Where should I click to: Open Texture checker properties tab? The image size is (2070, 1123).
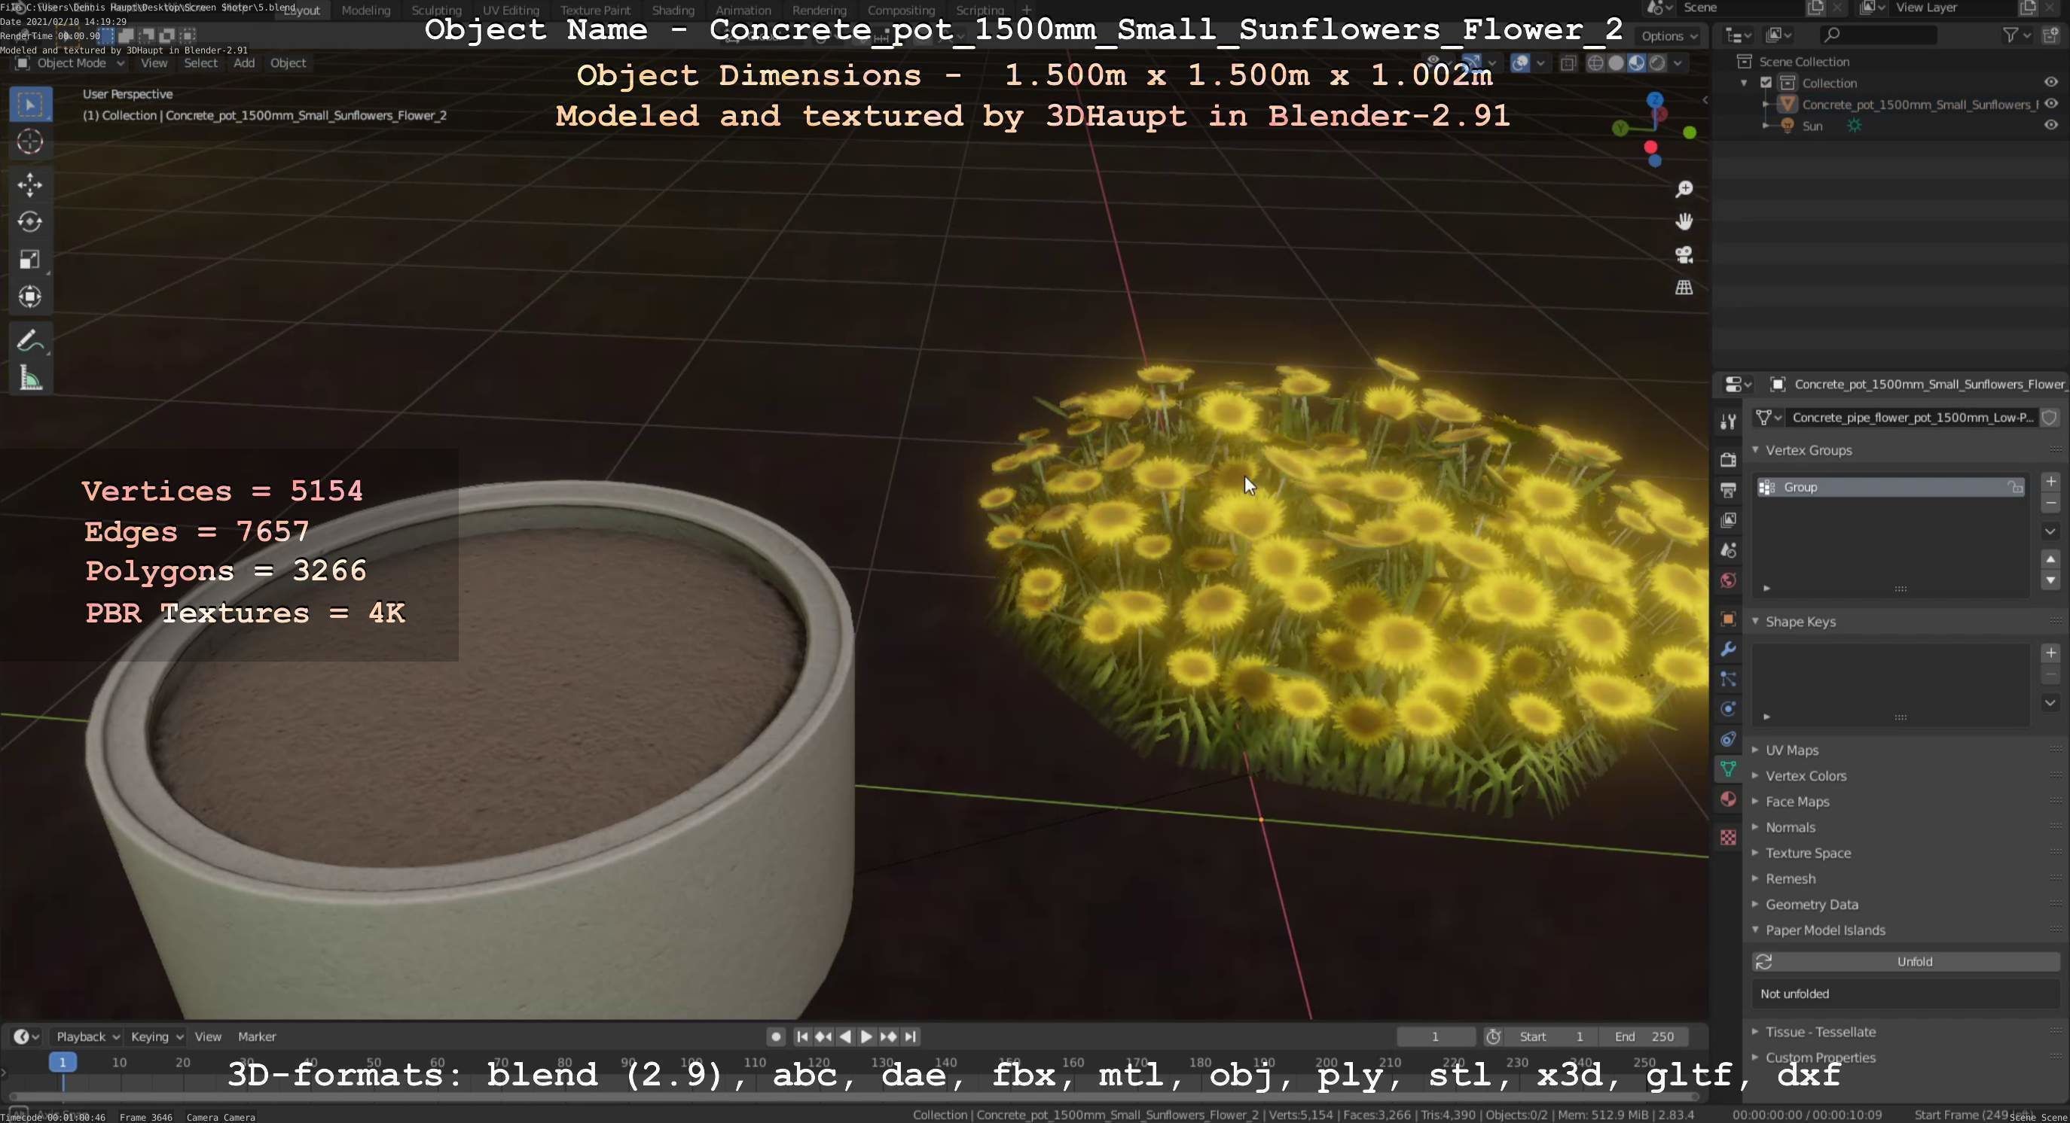click(1728, 837)
